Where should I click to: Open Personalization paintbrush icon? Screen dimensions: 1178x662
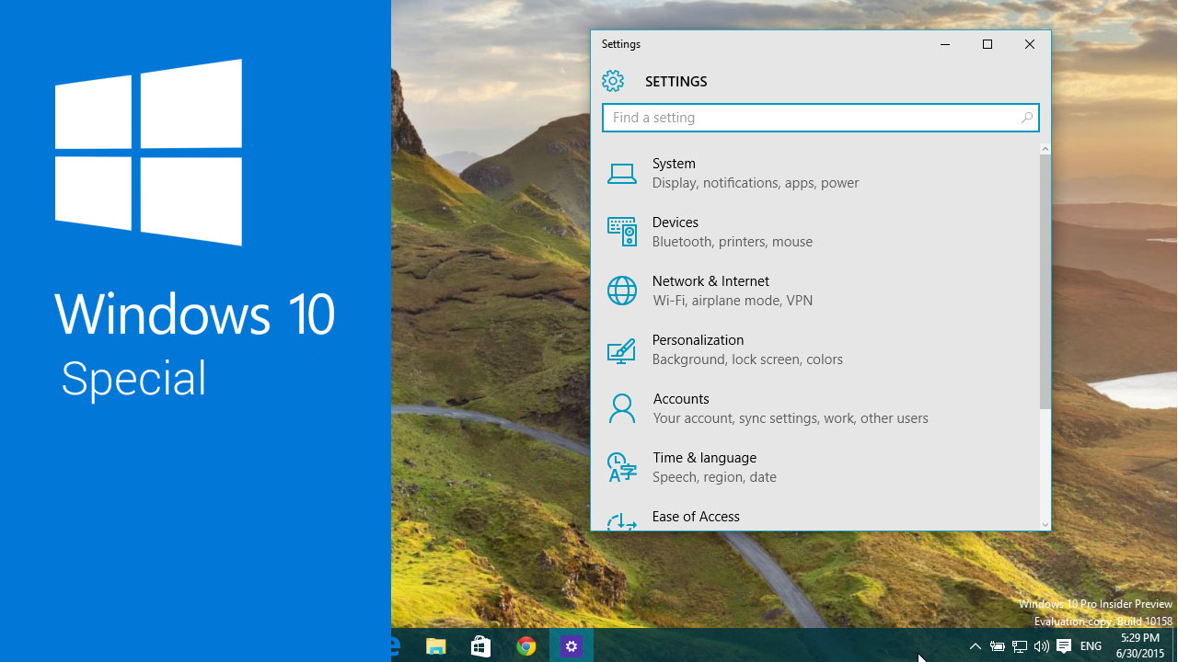click(x=622, y=349)
